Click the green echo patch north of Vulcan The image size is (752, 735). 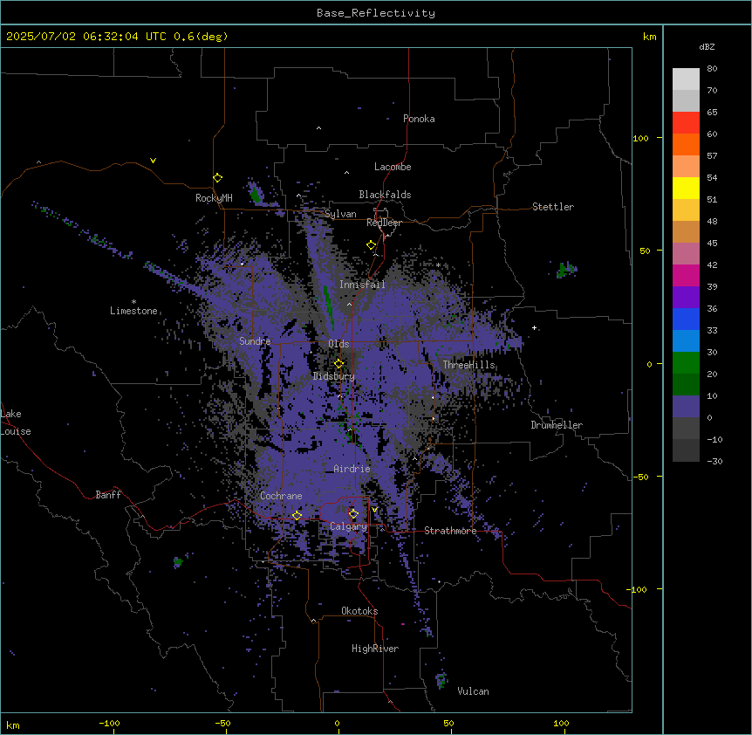[441, 680]
